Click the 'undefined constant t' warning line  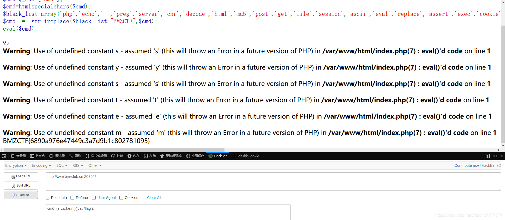246,100
